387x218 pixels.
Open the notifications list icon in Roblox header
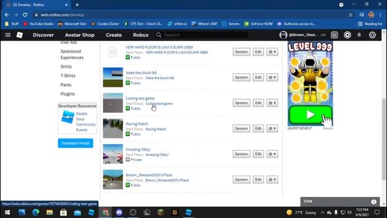(x=334, y=35)
